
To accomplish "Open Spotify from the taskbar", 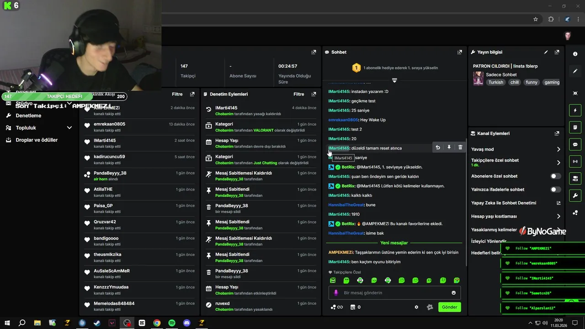I will [x=172, y=323].
